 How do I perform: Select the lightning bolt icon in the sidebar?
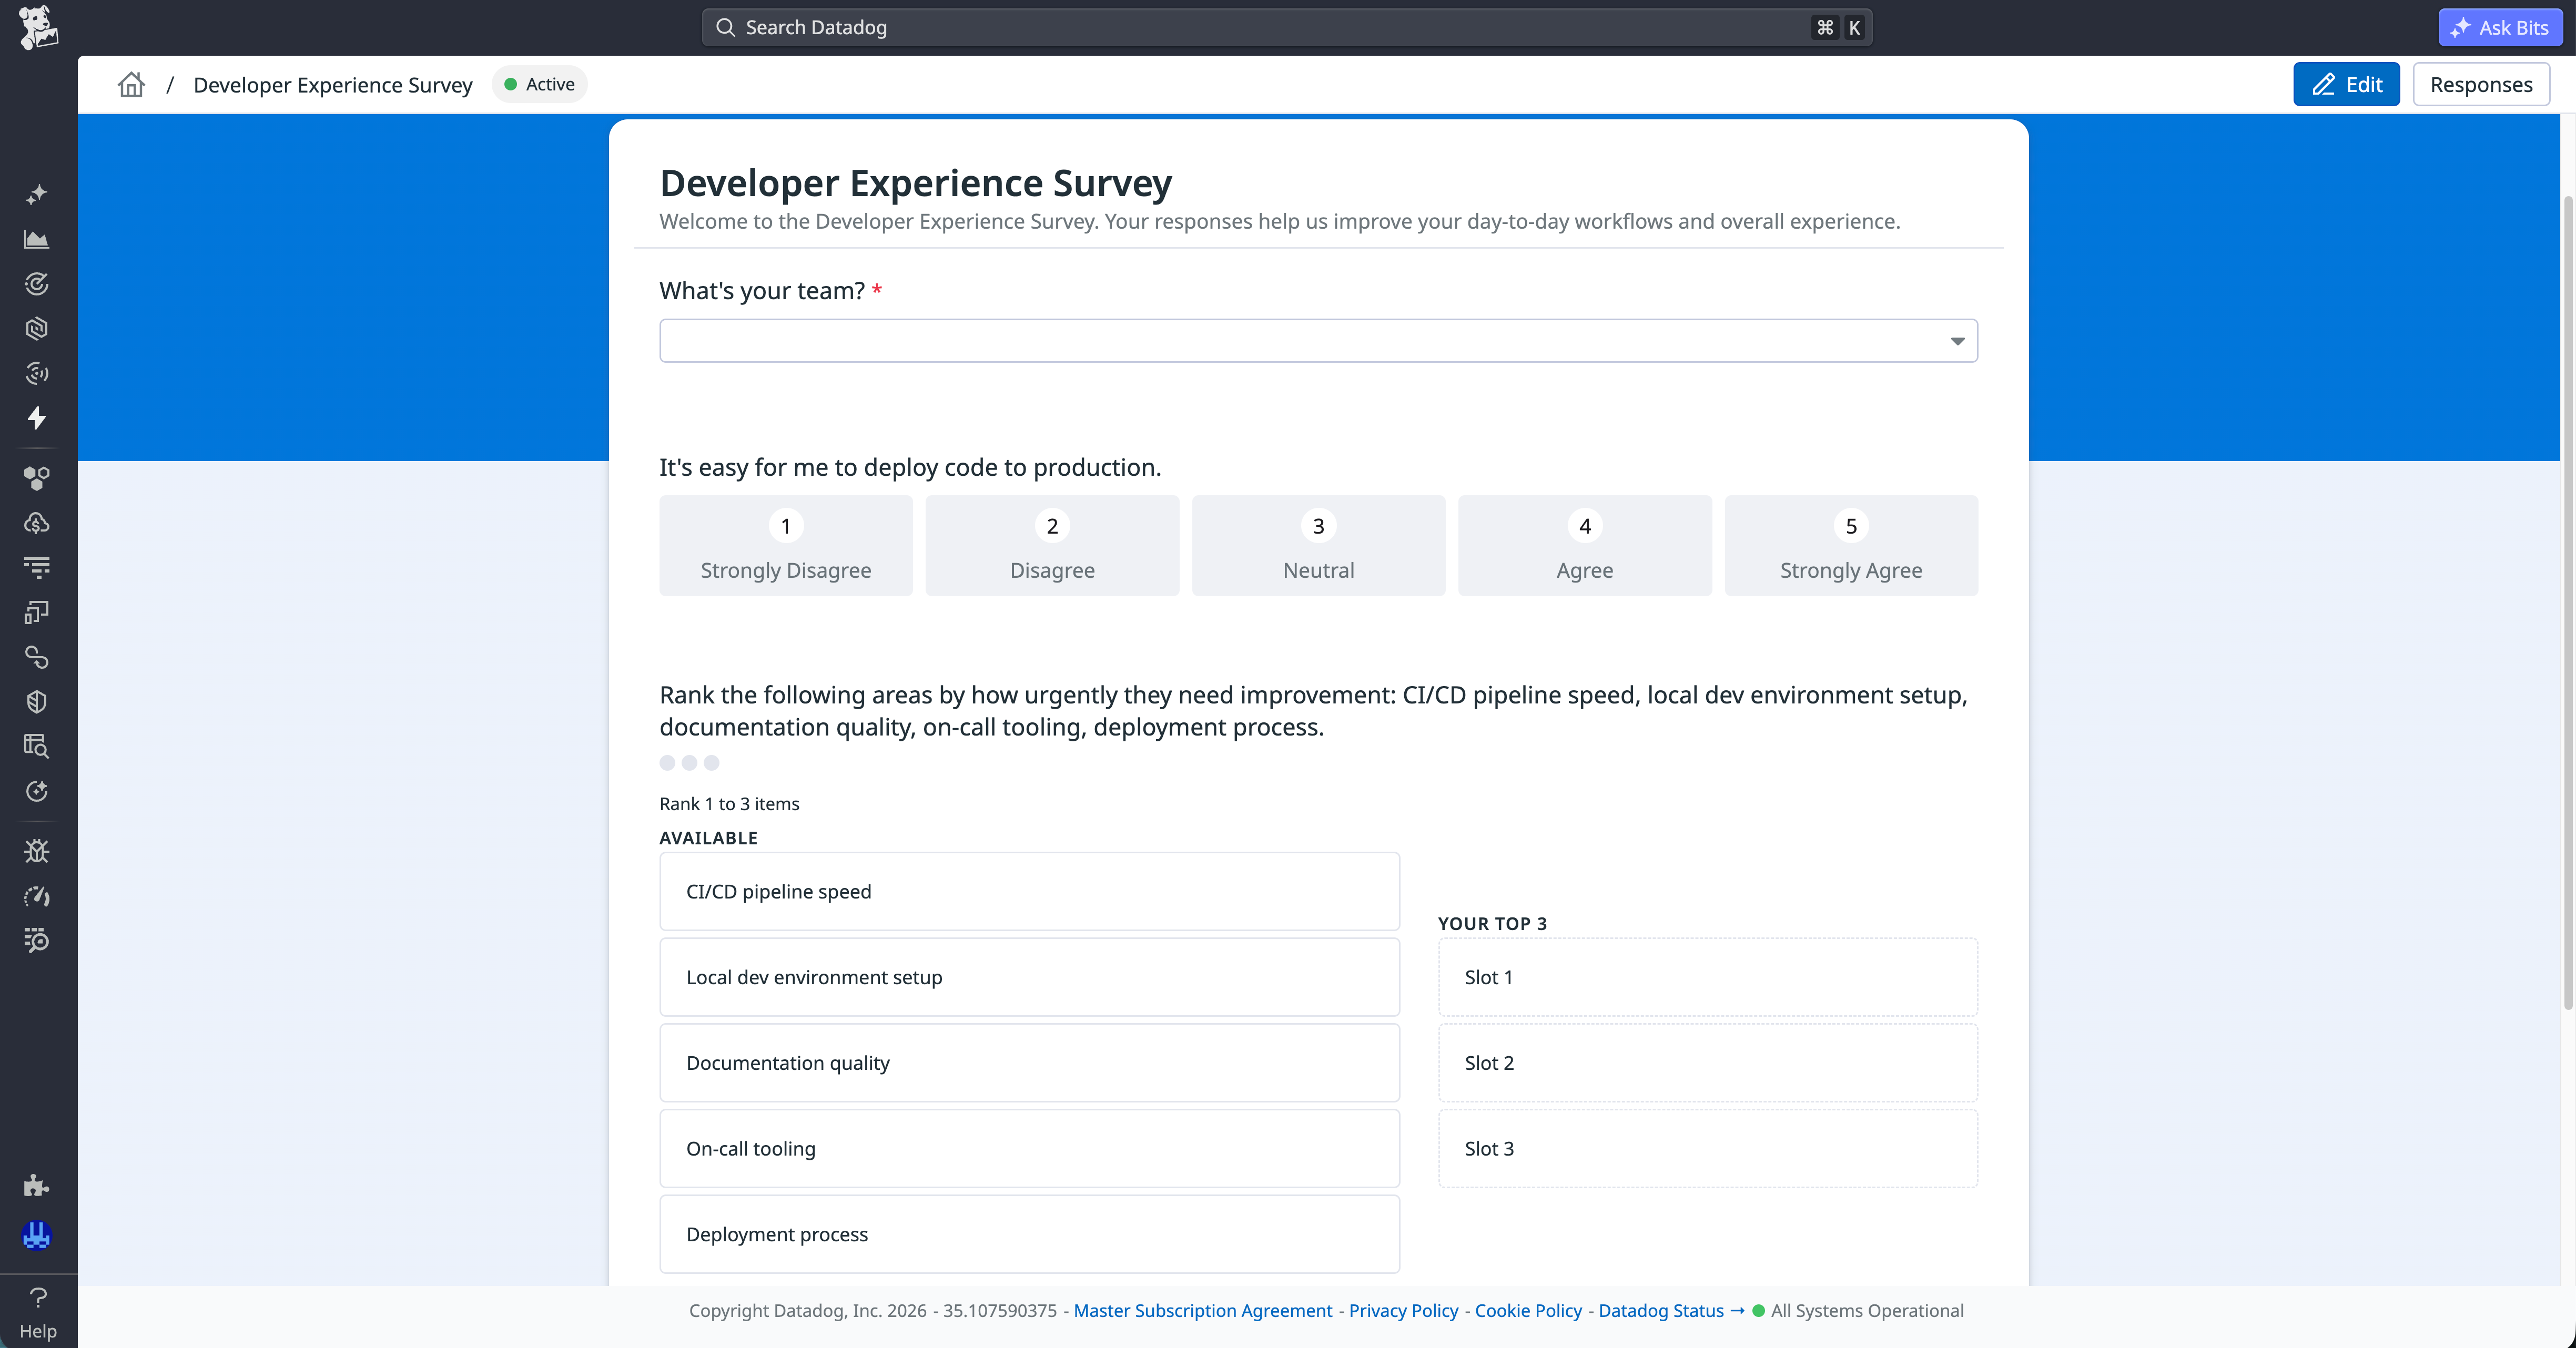coord(36,419)
